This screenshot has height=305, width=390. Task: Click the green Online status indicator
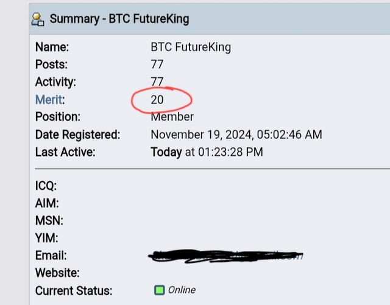click(x=160, y=290)
